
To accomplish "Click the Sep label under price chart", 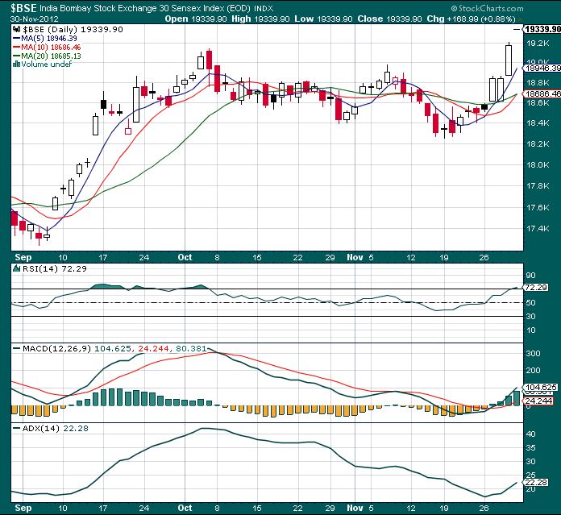I will [23, 257].
